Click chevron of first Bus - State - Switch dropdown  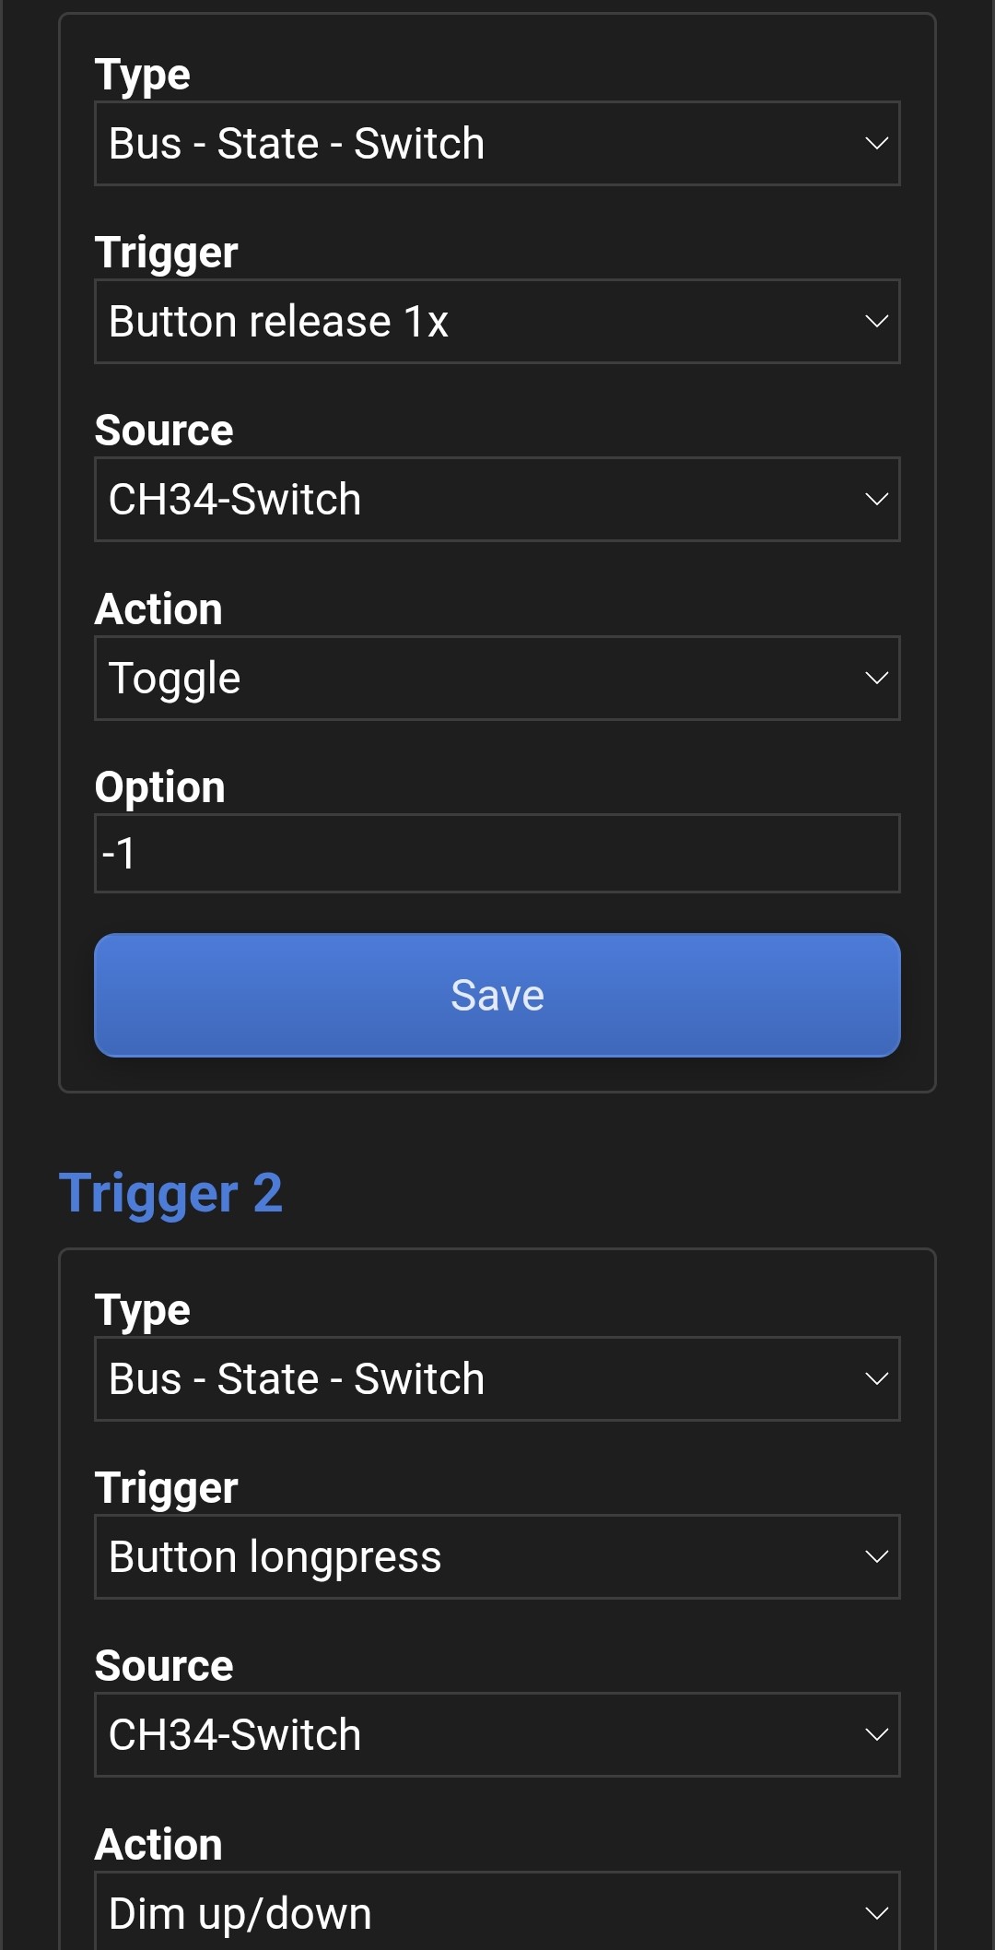(876, 143)
